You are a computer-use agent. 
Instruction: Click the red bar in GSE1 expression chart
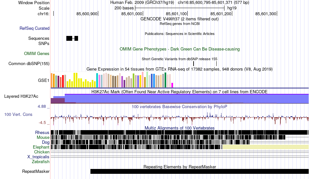pos(63,81)
